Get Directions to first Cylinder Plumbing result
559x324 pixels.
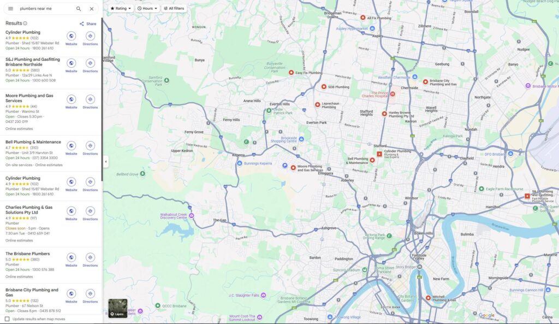coord(90,38)
